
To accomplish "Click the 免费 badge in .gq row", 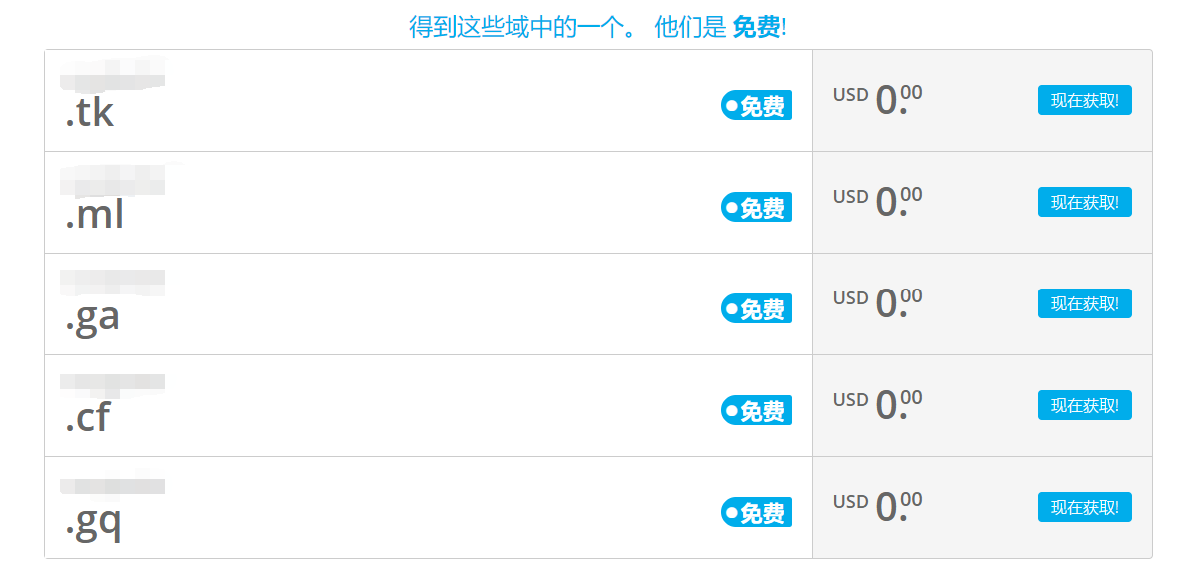I will 756,512.
